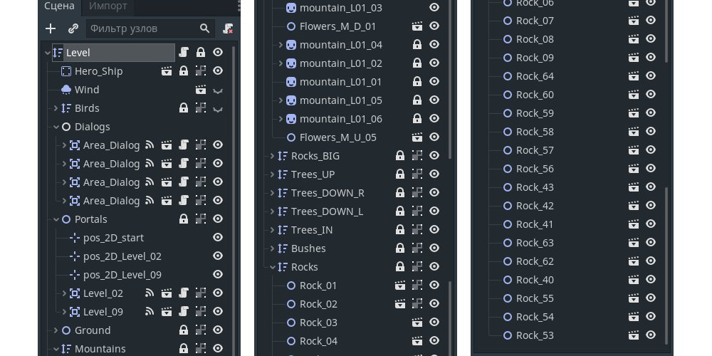
Task: Toggle visibility of pos_2D_start
Action: [x=218, y=238]
